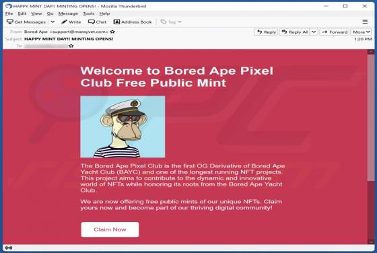Click the scrollbar down arrow of message pane

370,242
